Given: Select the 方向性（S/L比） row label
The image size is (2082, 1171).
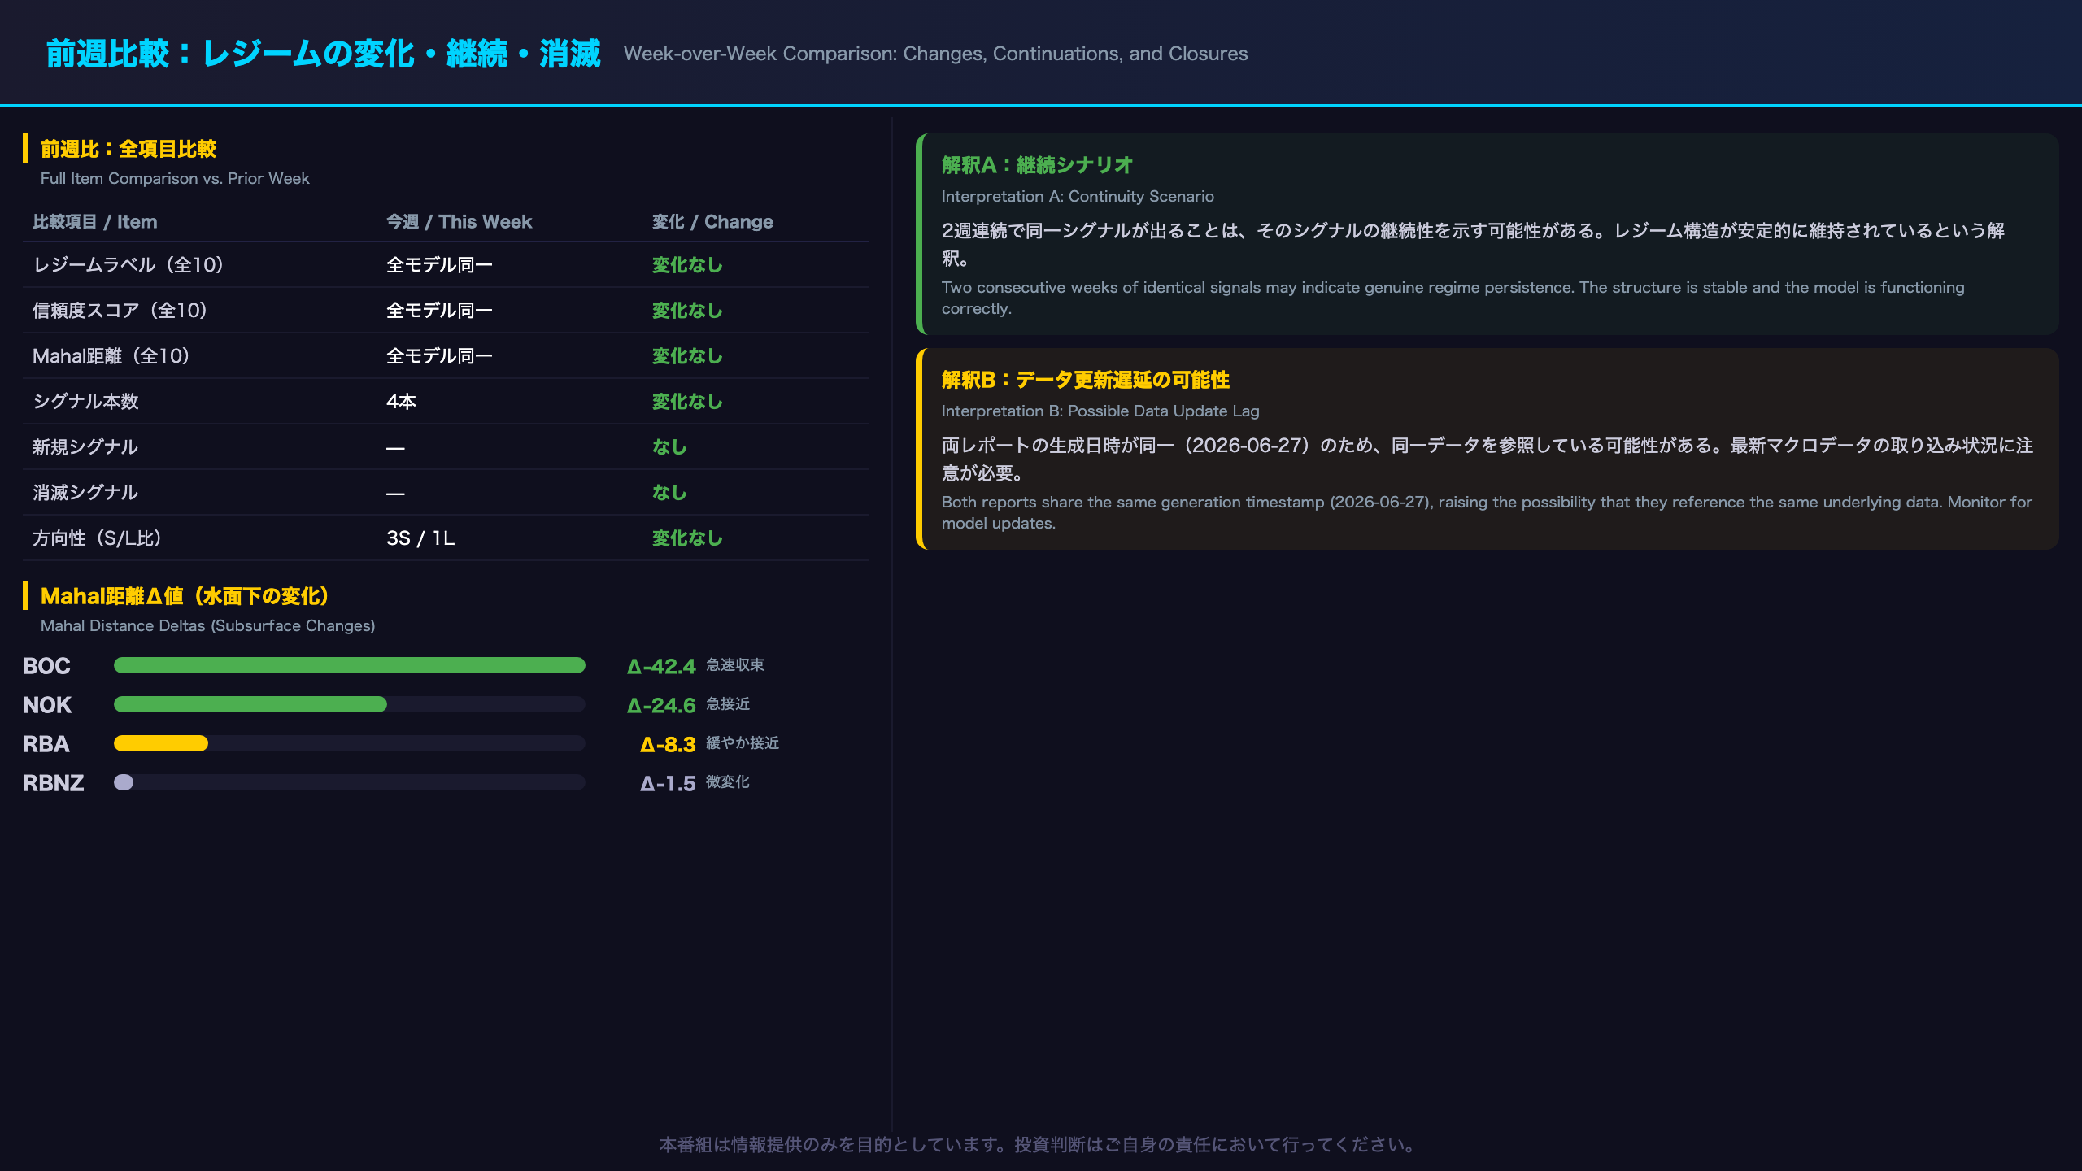Looking at the screenshot, I should point(97,538).
